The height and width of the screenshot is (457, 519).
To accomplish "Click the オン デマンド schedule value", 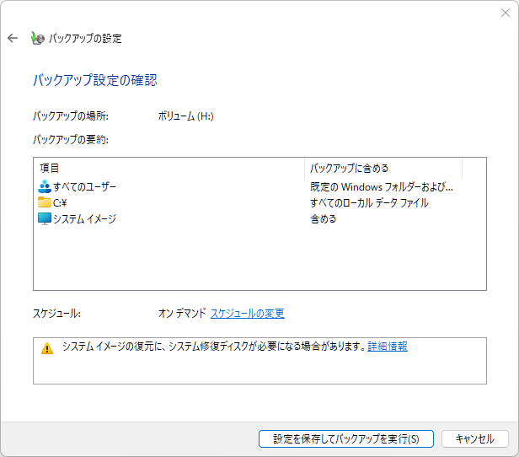I will pyautogui.click(x=182, y=314).
